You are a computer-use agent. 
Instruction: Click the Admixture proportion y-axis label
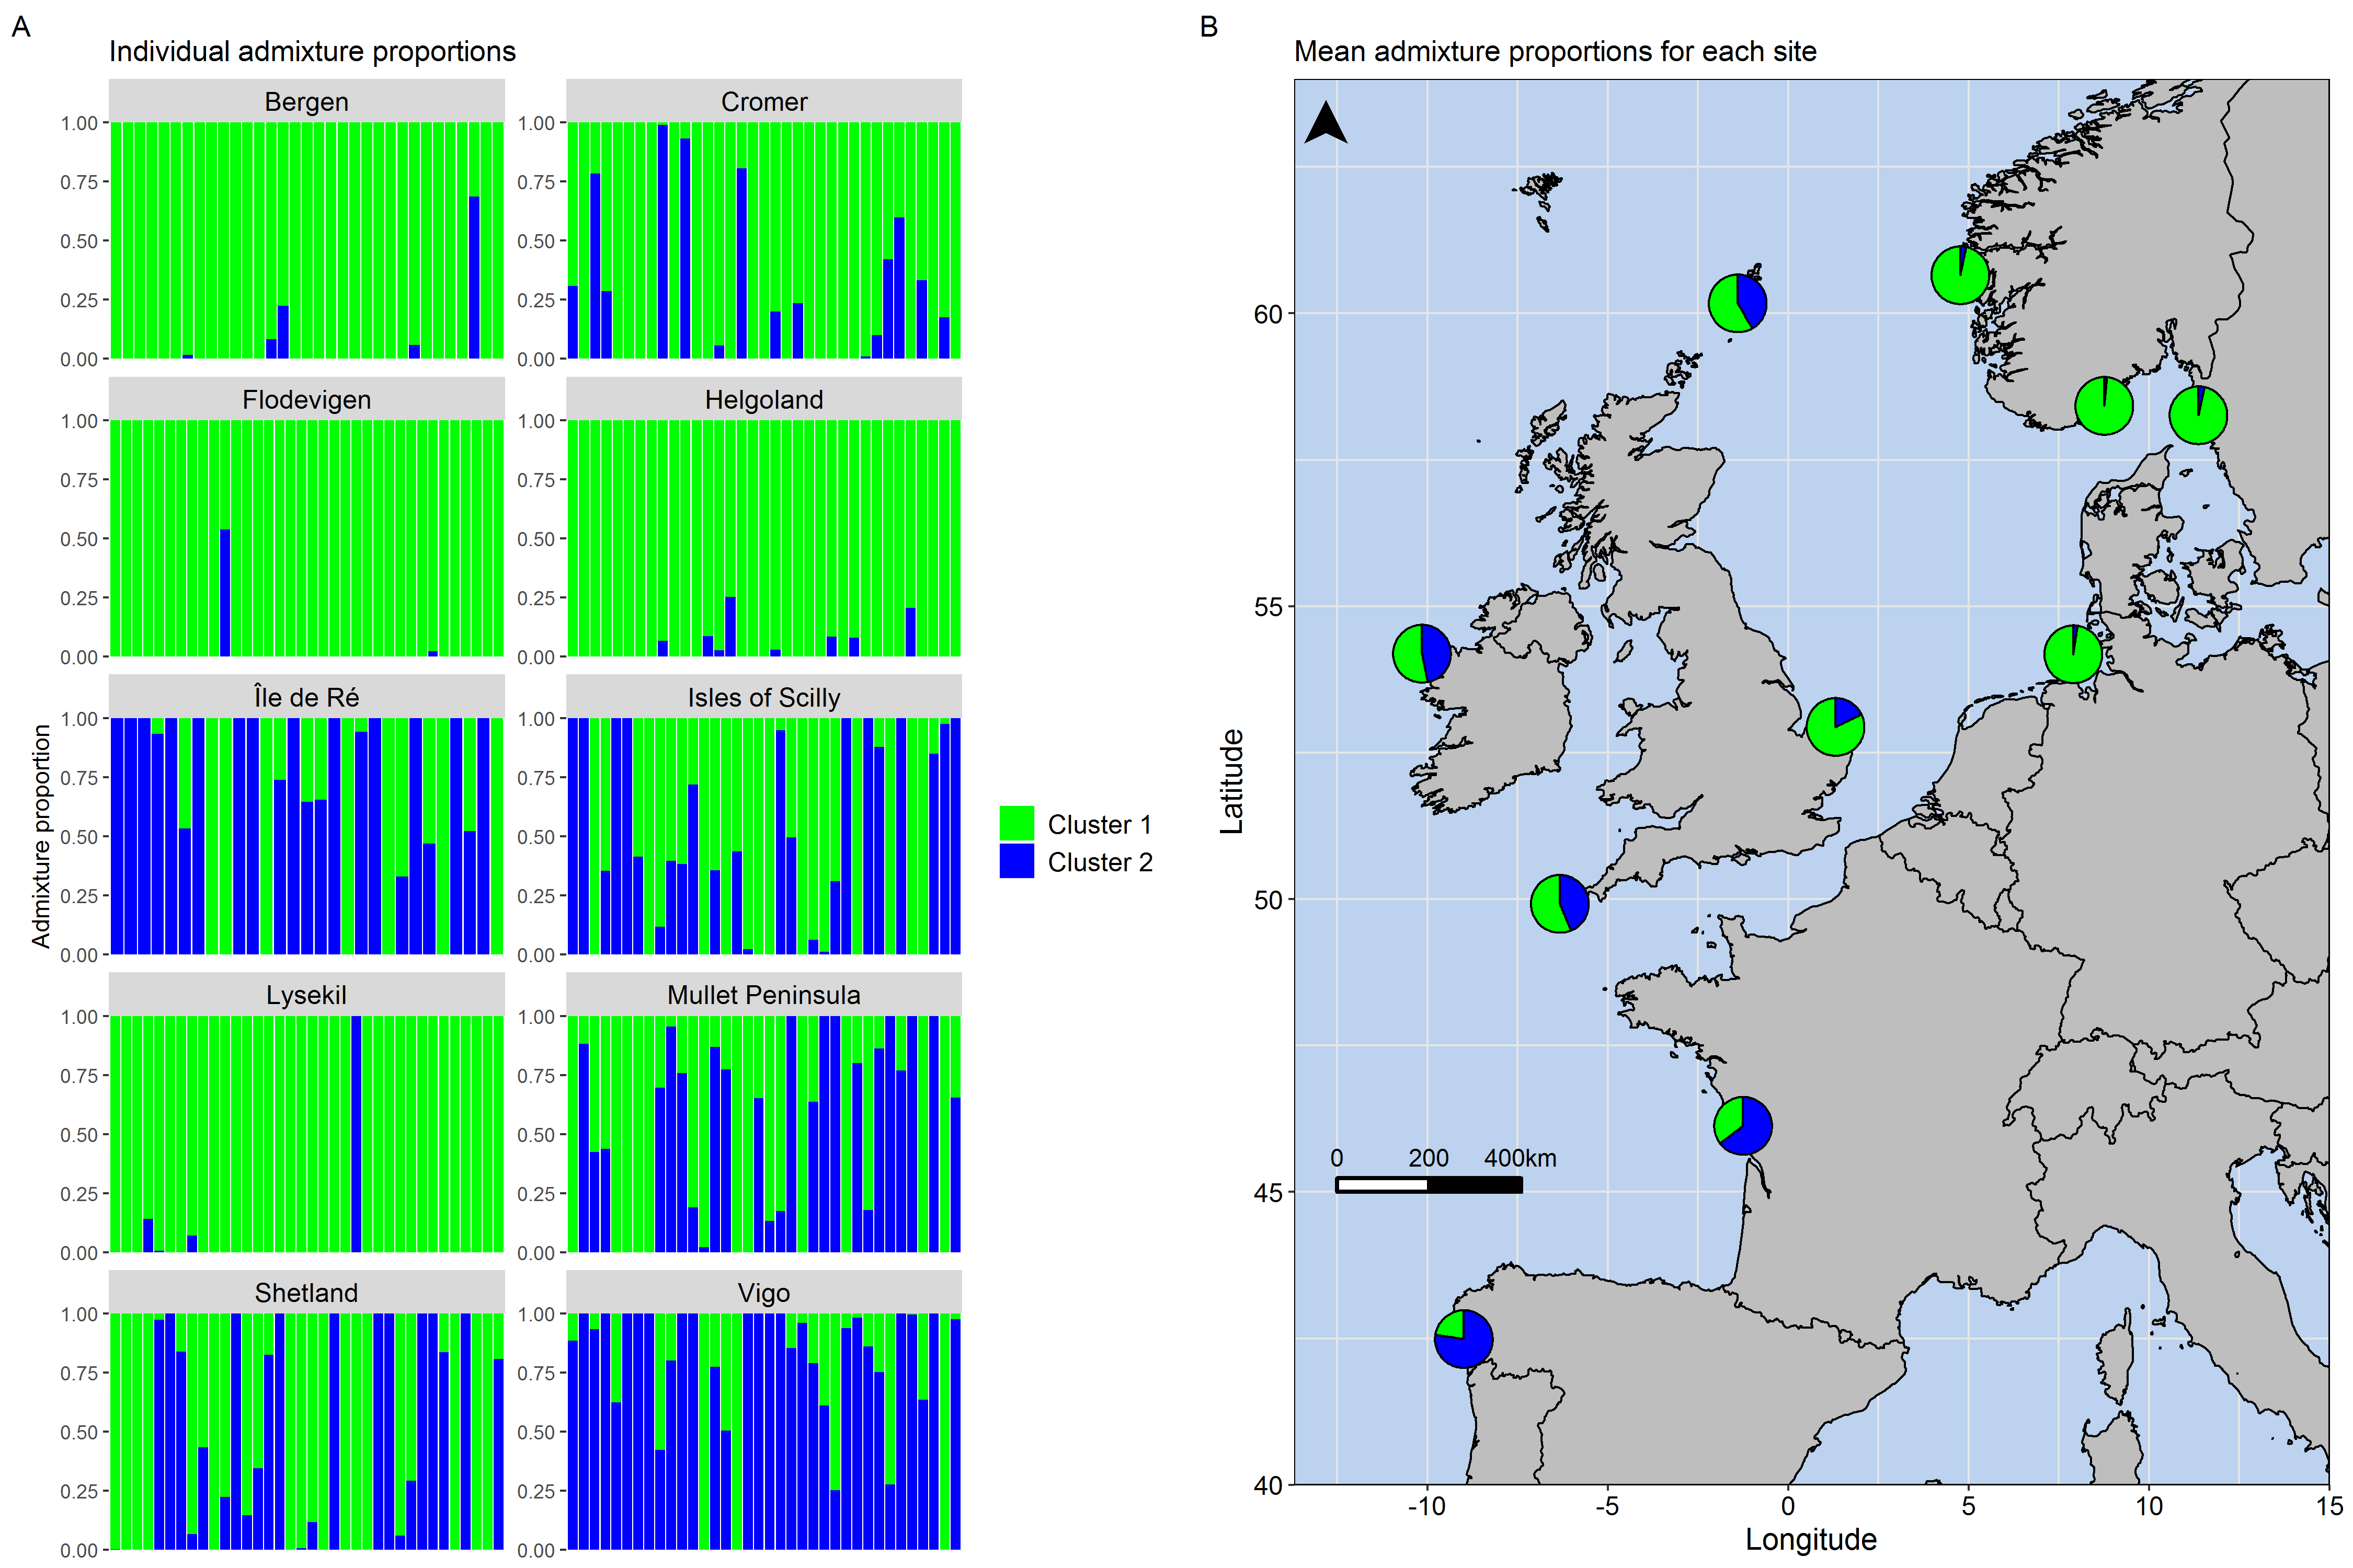(x=41, y=836)
